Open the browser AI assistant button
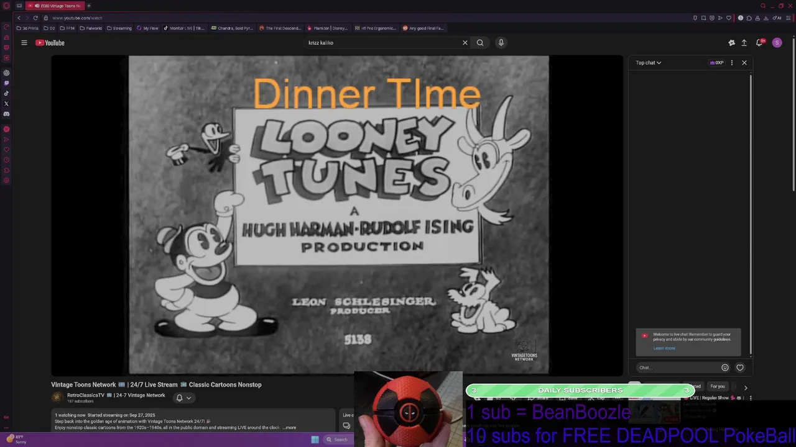Image resolution: width=796 pixels, height=447 pixels. coord(778,18)
